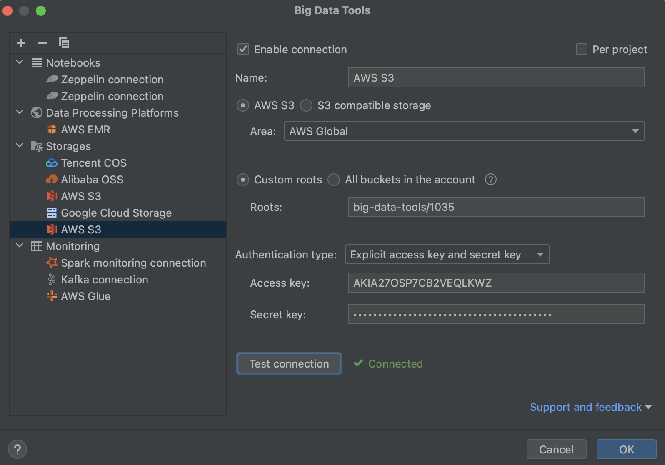Click the Data Processing Platforms globe icon
Image resolution: width=665 pixels, height=465 pixels.
tap(37, 113)
